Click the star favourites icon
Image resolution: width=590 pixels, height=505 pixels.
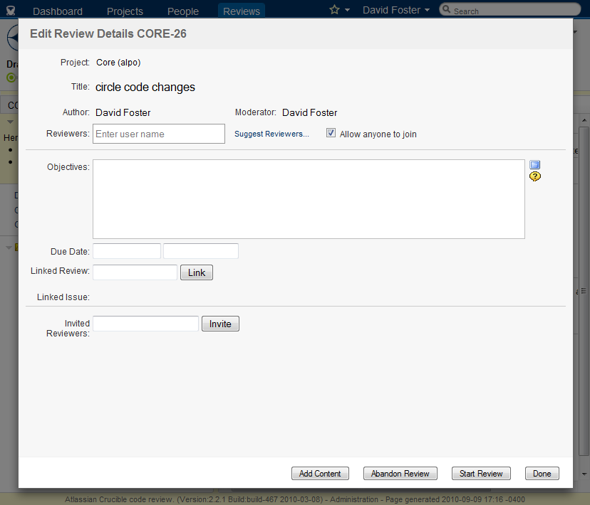point(334,10)
